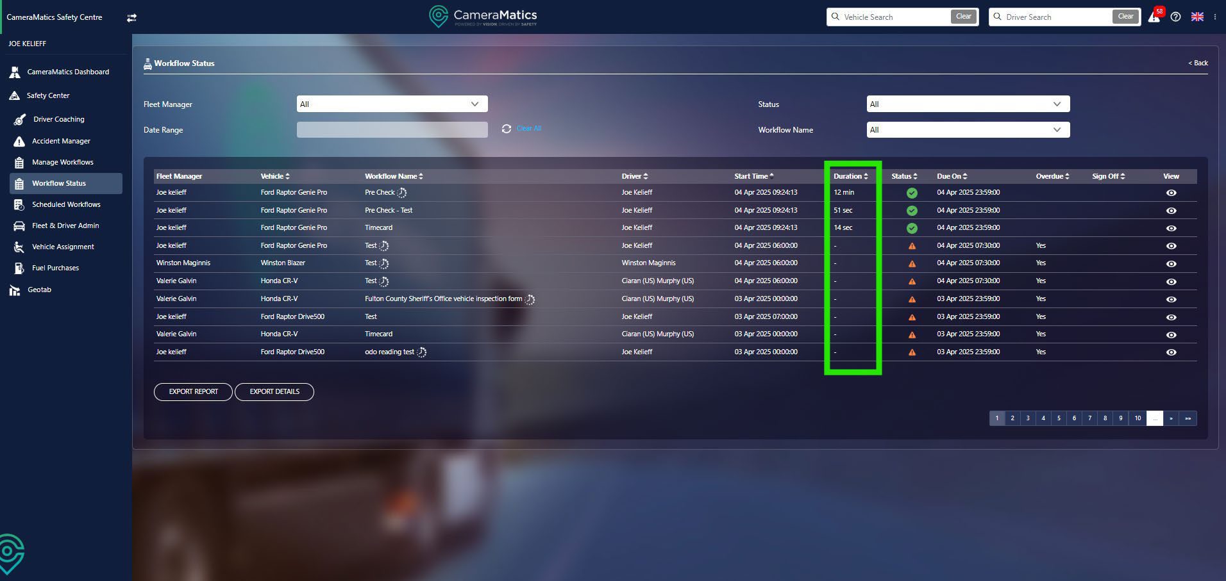Click the CameraMatics logo in header
Viewport: 1226px width, 581px height.
[483, 17]
